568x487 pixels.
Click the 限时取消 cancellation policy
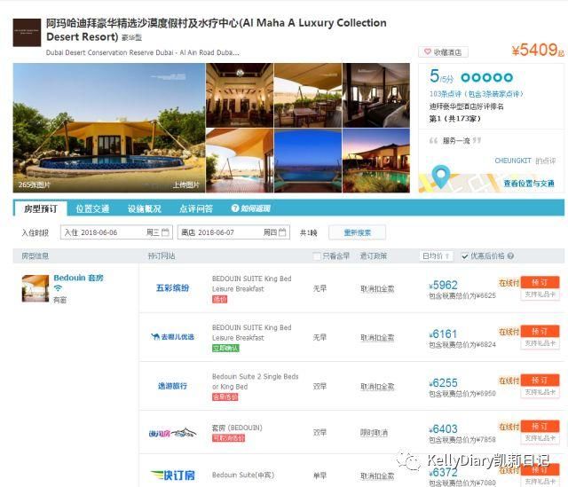click(374, 433)
